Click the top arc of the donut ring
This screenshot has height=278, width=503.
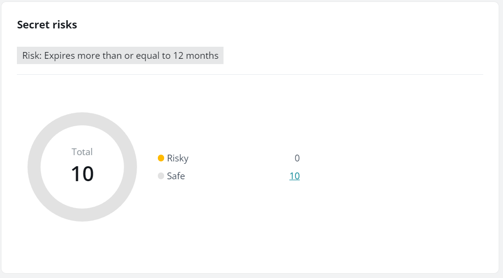click(82, 119)
